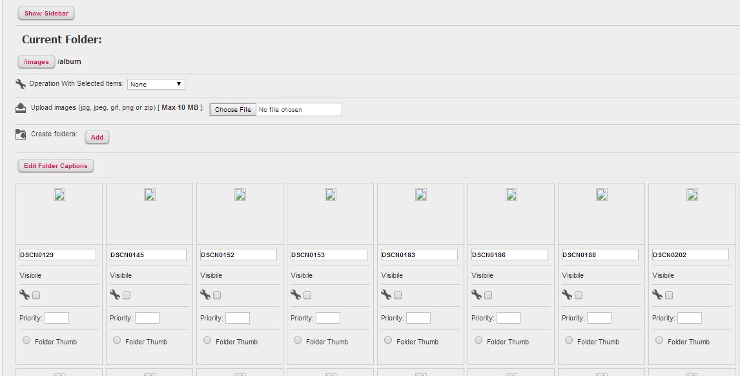Click the /album folder path text
The height and width of the screenshot is (376, 740).
(69, 61)
